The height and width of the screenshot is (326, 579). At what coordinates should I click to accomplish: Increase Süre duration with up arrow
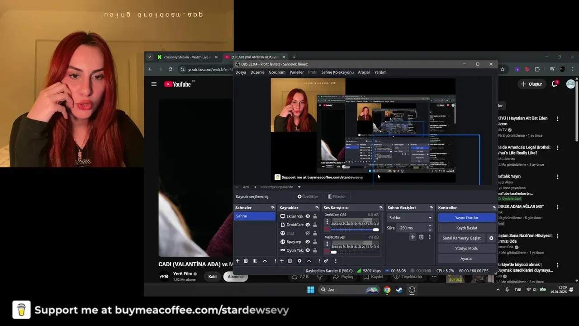point(430,226)
